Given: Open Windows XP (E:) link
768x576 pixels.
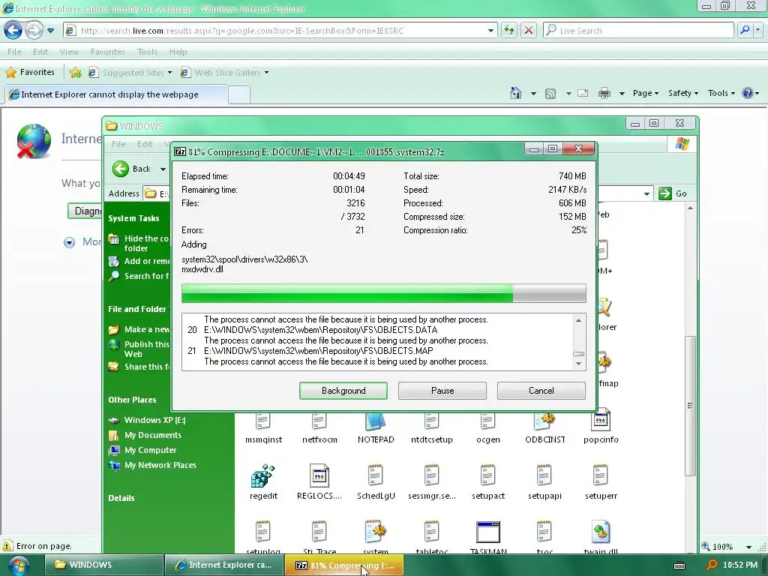Looking at the screenshot, I should (x=154, y=420).
